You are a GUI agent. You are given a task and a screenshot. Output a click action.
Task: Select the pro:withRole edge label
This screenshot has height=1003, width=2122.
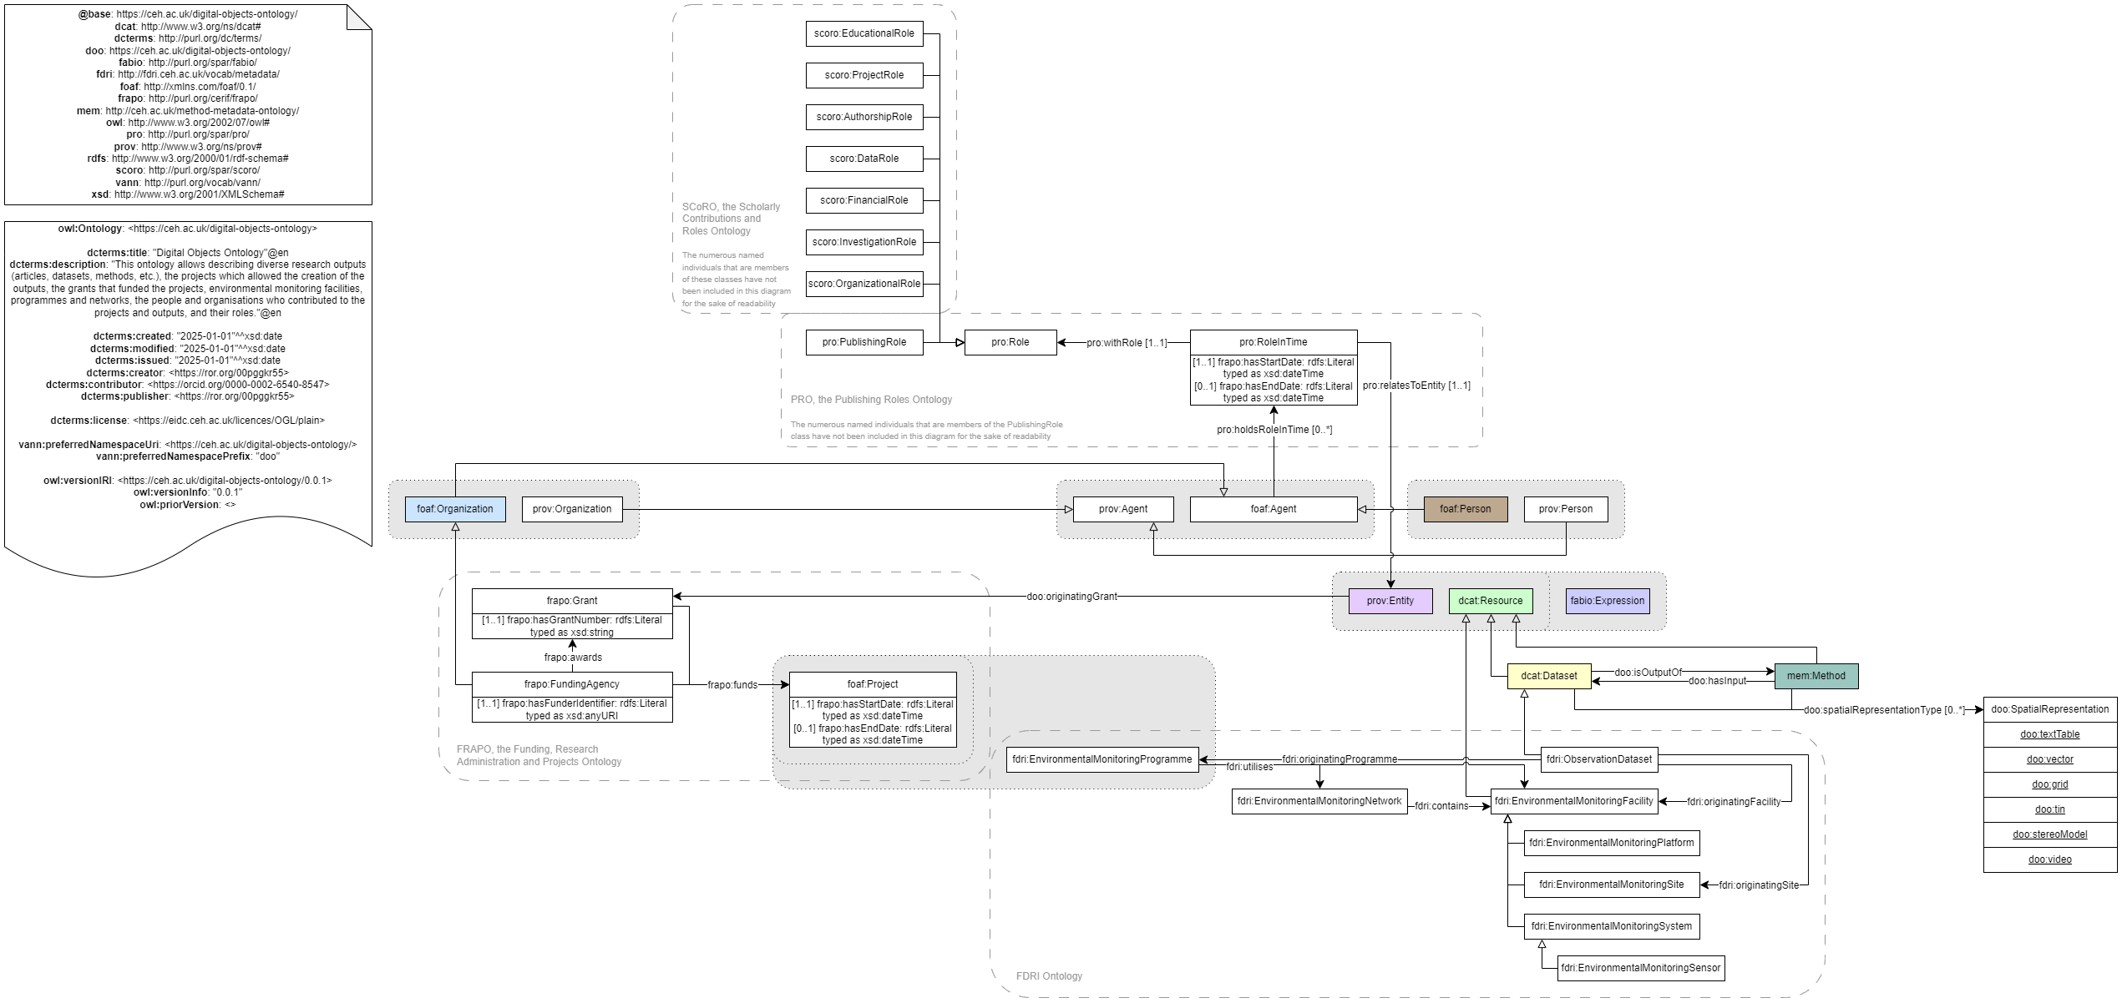click(1126, 343)
